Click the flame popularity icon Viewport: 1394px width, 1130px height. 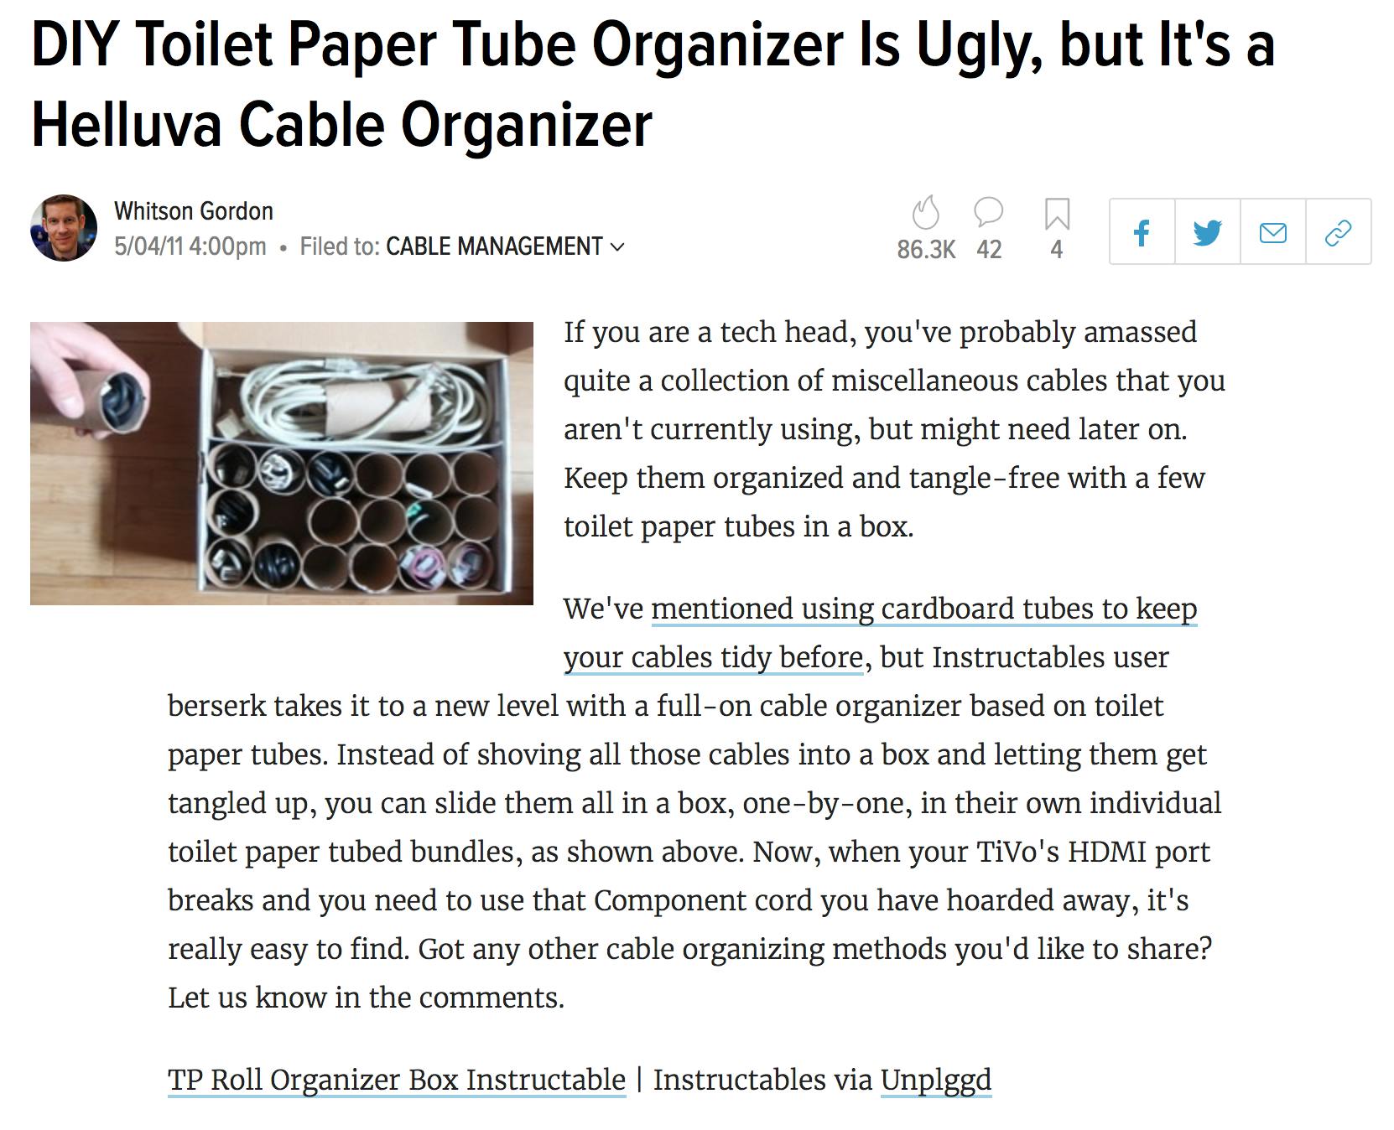(x=925, y=214)
